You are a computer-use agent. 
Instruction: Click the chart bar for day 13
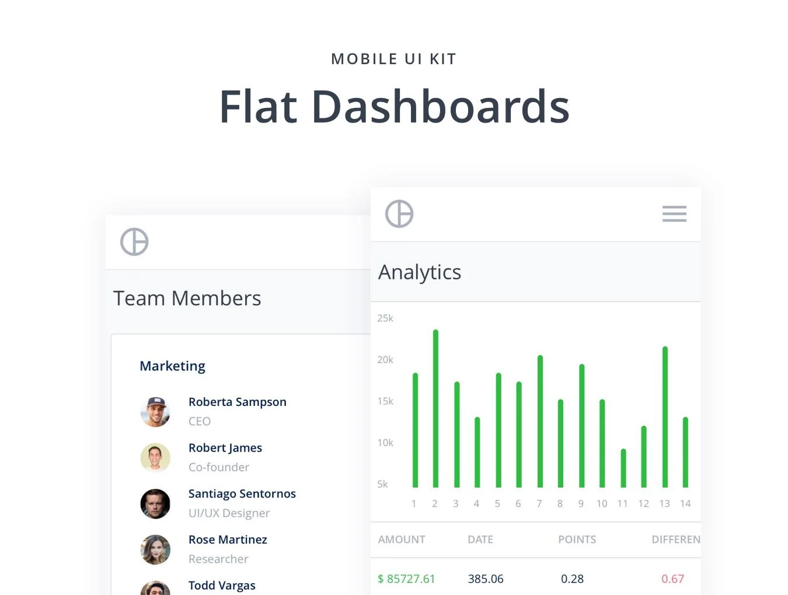pyautogui.click(x=665, y=416)
